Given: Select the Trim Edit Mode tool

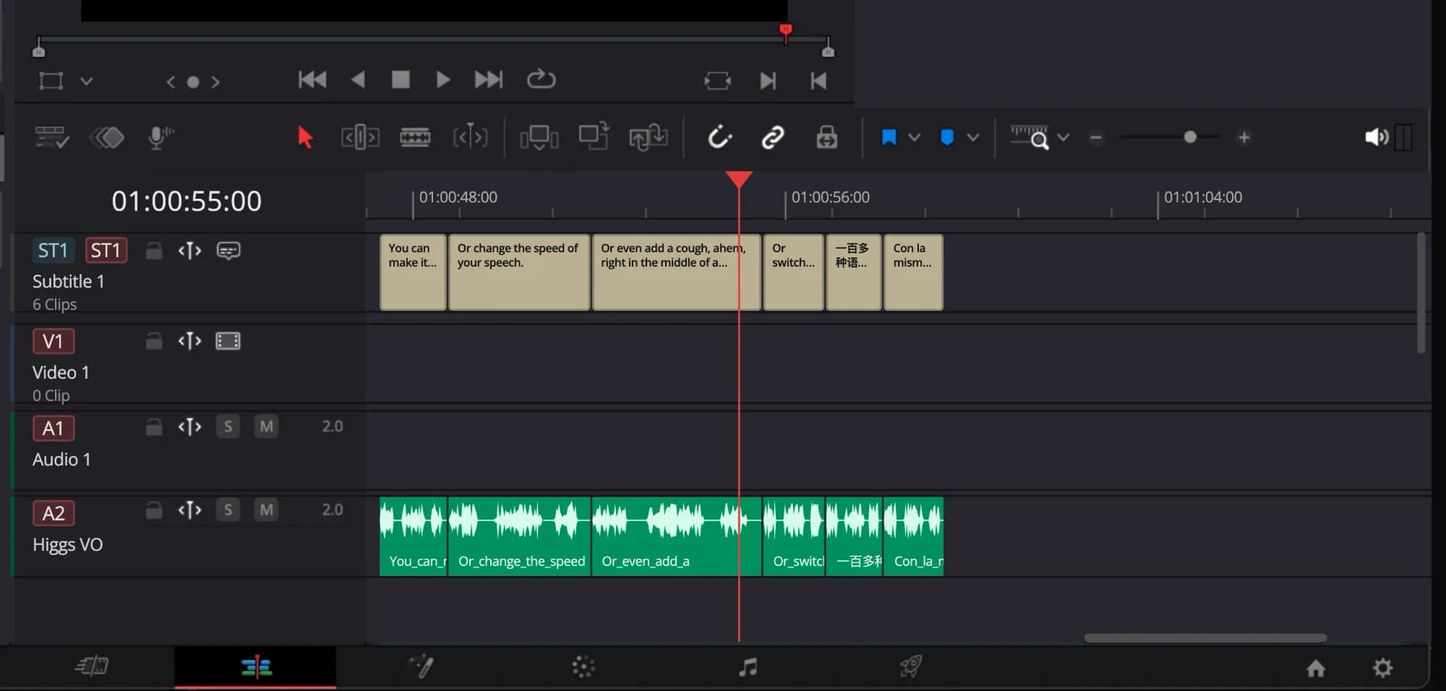Looking at the screenshot, I should (360, 137).
